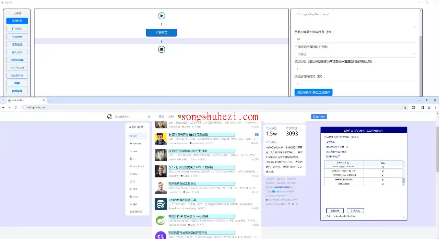Click the 滚动次数 input field
This screenshot has width=439, height=239.
[x=355, y=69]
